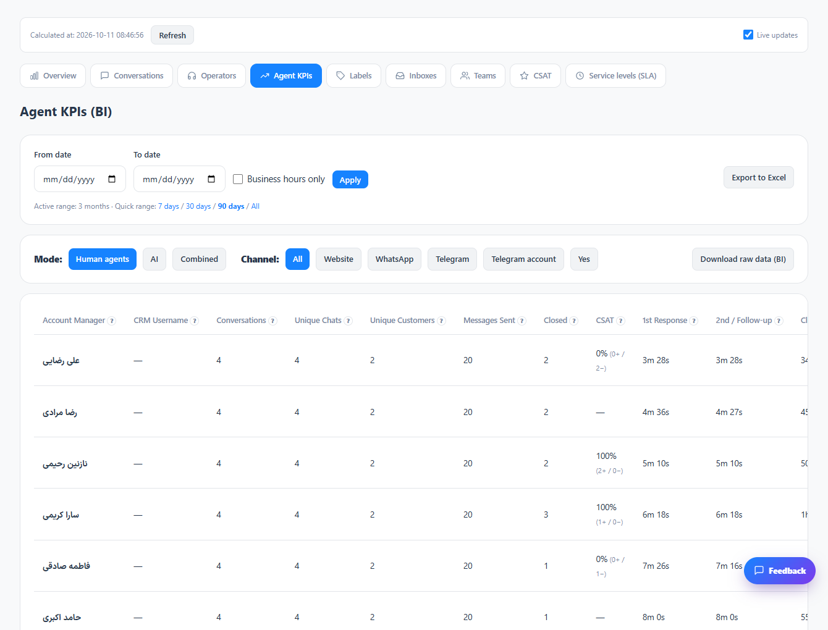Click the 2nd / Follow-up help icon
Image resolution: width=828 pixels, height=630 pixels.
tap(779, 321)
